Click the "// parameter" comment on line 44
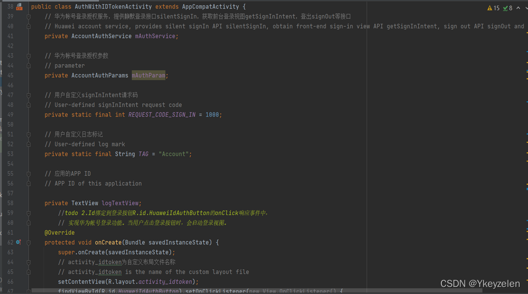 (65, 66)
